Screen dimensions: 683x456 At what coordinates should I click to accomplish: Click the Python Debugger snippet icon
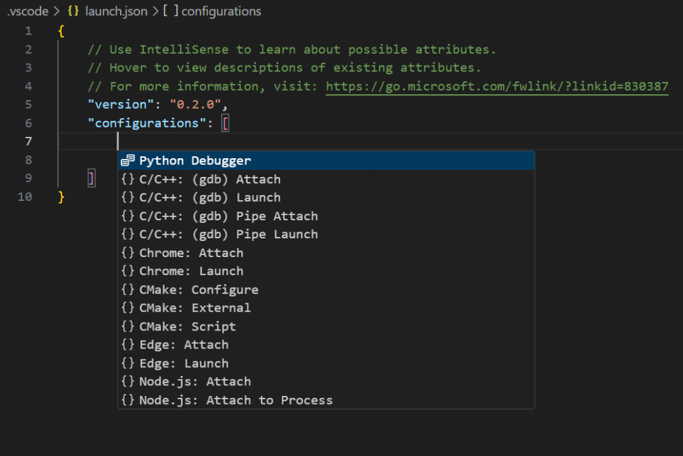pyautogui.click(x=128, y=160)
